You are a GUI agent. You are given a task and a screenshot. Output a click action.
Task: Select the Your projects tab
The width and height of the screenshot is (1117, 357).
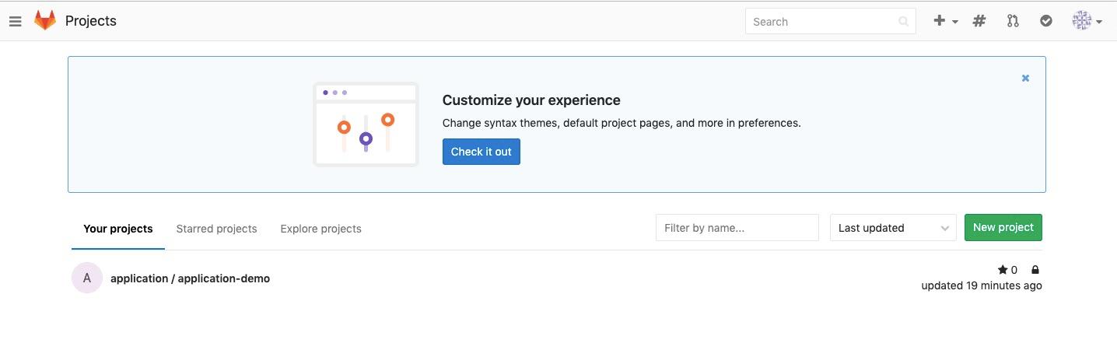(118, 229)
